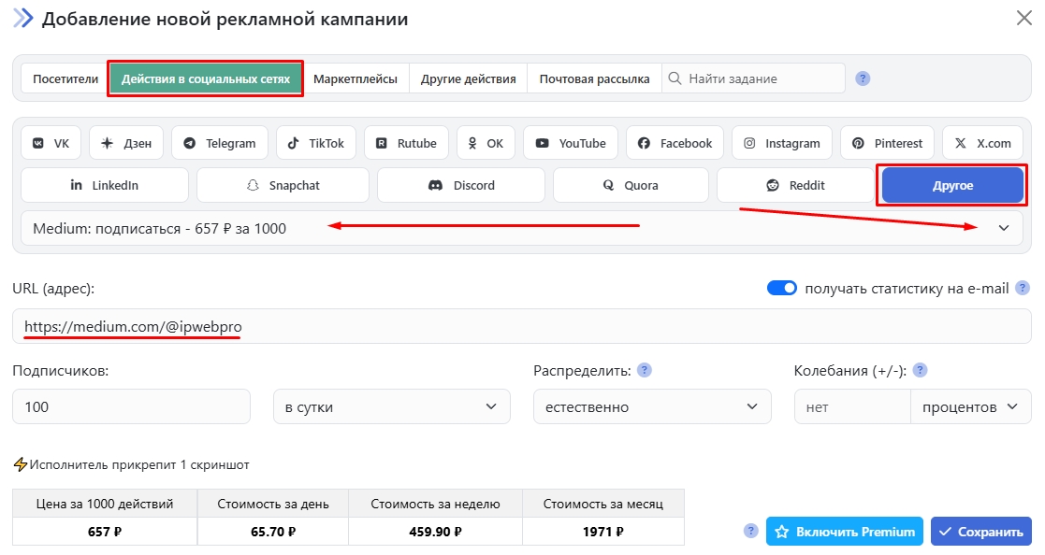Click the Сохранить button
Viewport: 1045px width, 555px height.
click(x=980, y=532)
